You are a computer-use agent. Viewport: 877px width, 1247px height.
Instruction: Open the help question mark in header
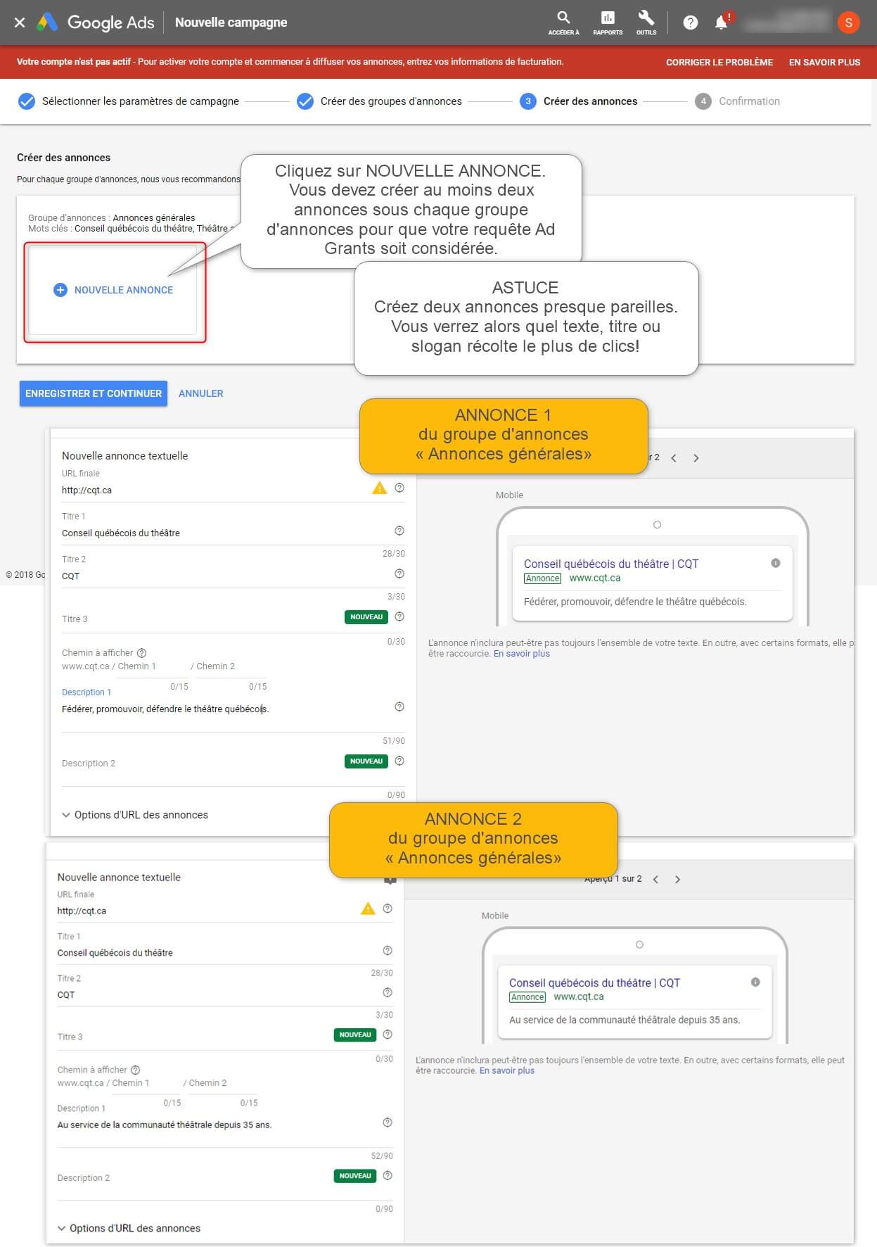(691, 23)
